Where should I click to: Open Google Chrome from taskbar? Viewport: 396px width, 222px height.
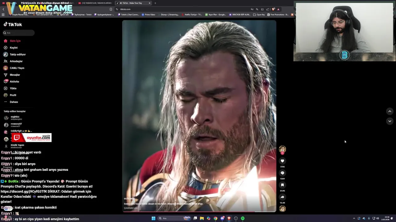tap(215, 218)
